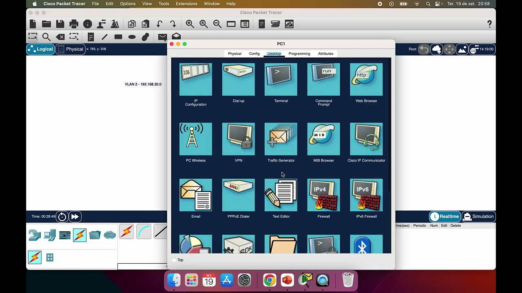
Task: Select the Desktop tab in PC1
Action: 274,54
